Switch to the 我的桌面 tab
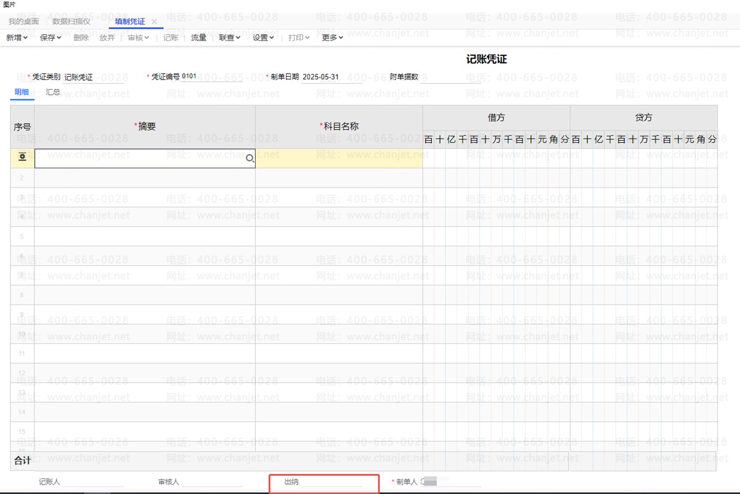Viewport: 740px width, 494px height. [x=24, y=22]
